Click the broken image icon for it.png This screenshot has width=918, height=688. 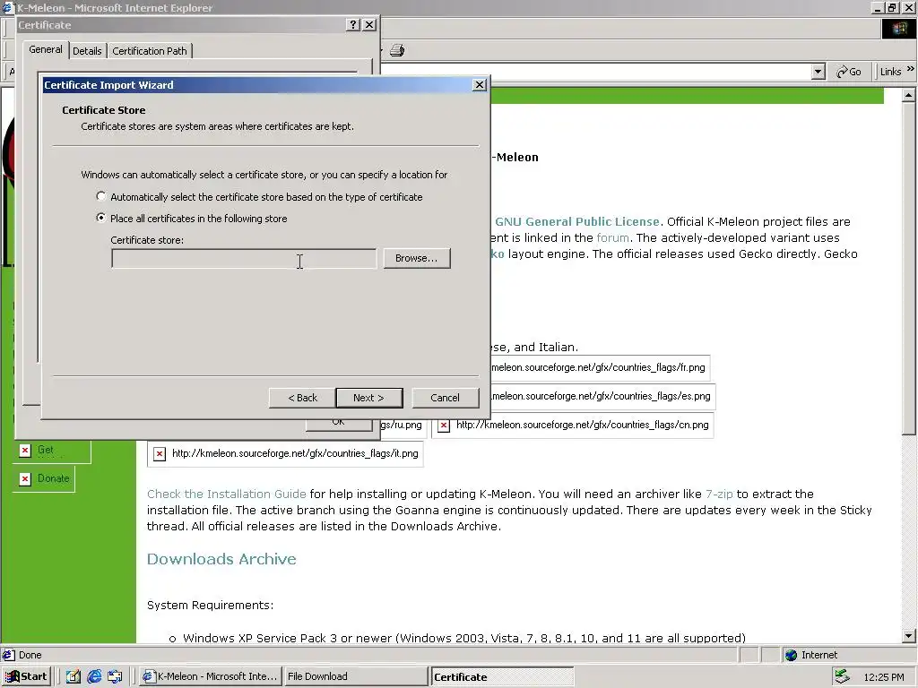160,454
